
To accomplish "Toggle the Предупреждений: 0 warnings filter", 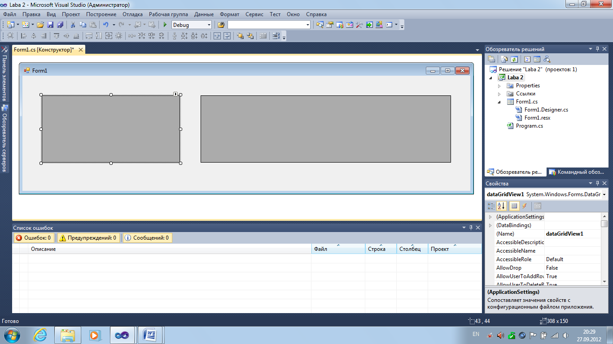I will pyautogui.click(x=88, y=238).
